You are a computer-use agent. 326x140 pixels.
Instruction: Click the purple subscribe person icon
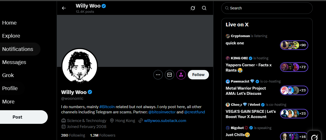181,75
